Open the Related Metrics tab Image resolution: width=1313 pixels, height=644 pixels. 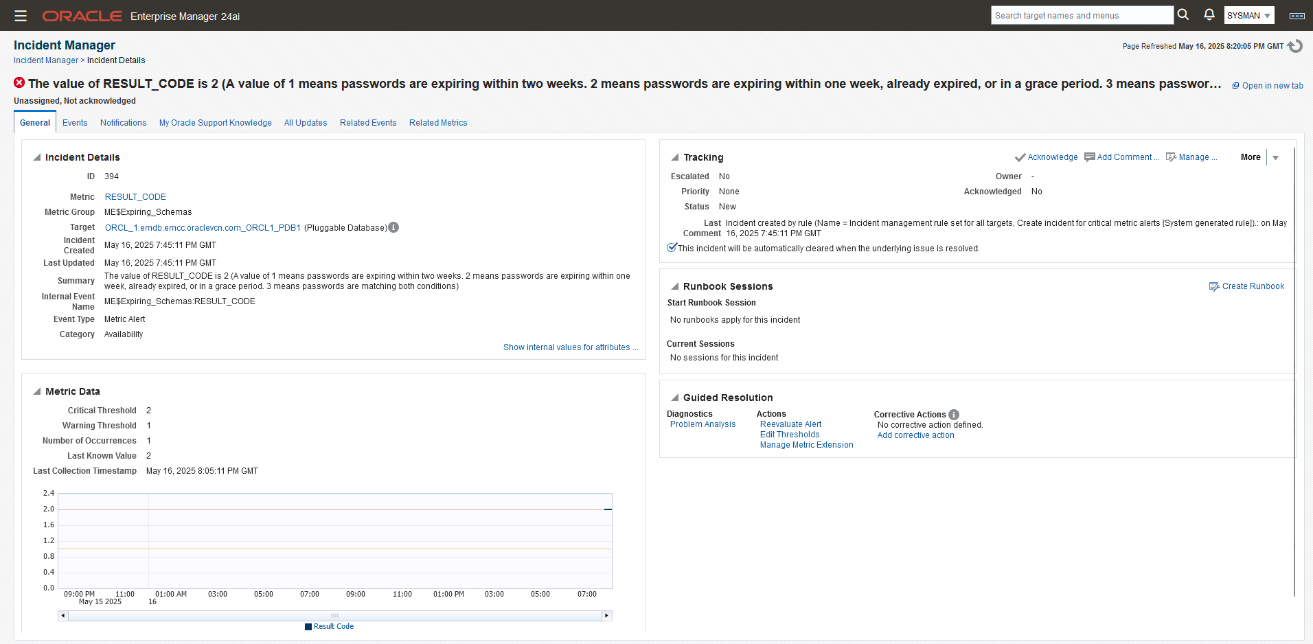[438, 123]
